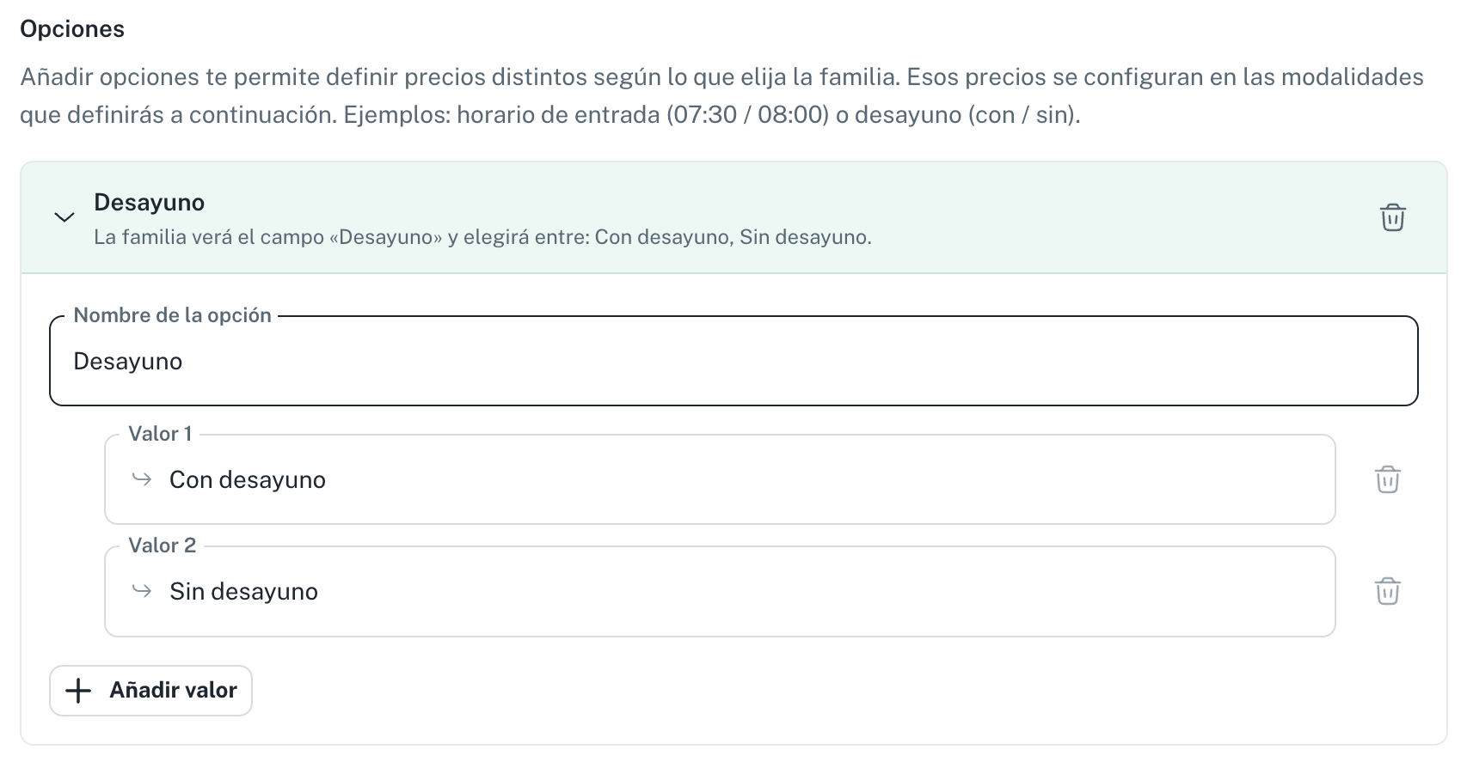Collapse the Desayuno section chevron
The height and width of the screenshot is (768, 1467).
click(x=64, y=217)
